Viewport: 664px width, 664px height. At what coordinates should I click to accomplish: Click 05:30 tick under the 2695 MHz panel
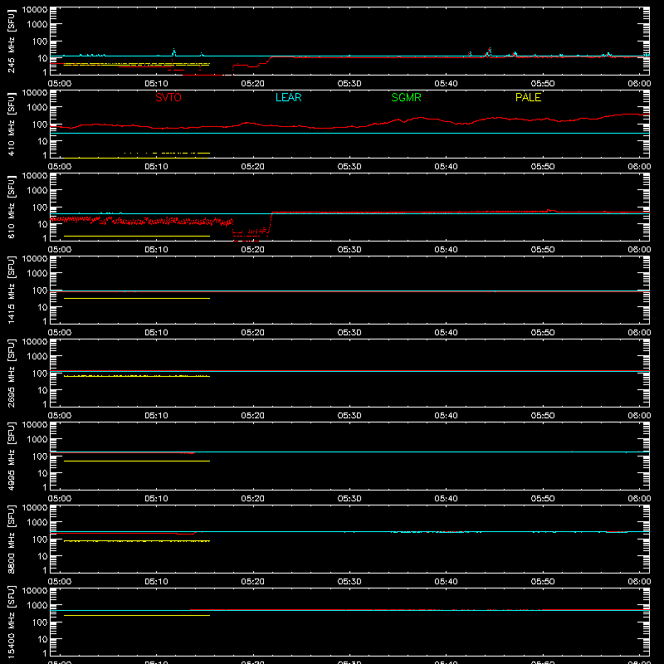[349, 416]
